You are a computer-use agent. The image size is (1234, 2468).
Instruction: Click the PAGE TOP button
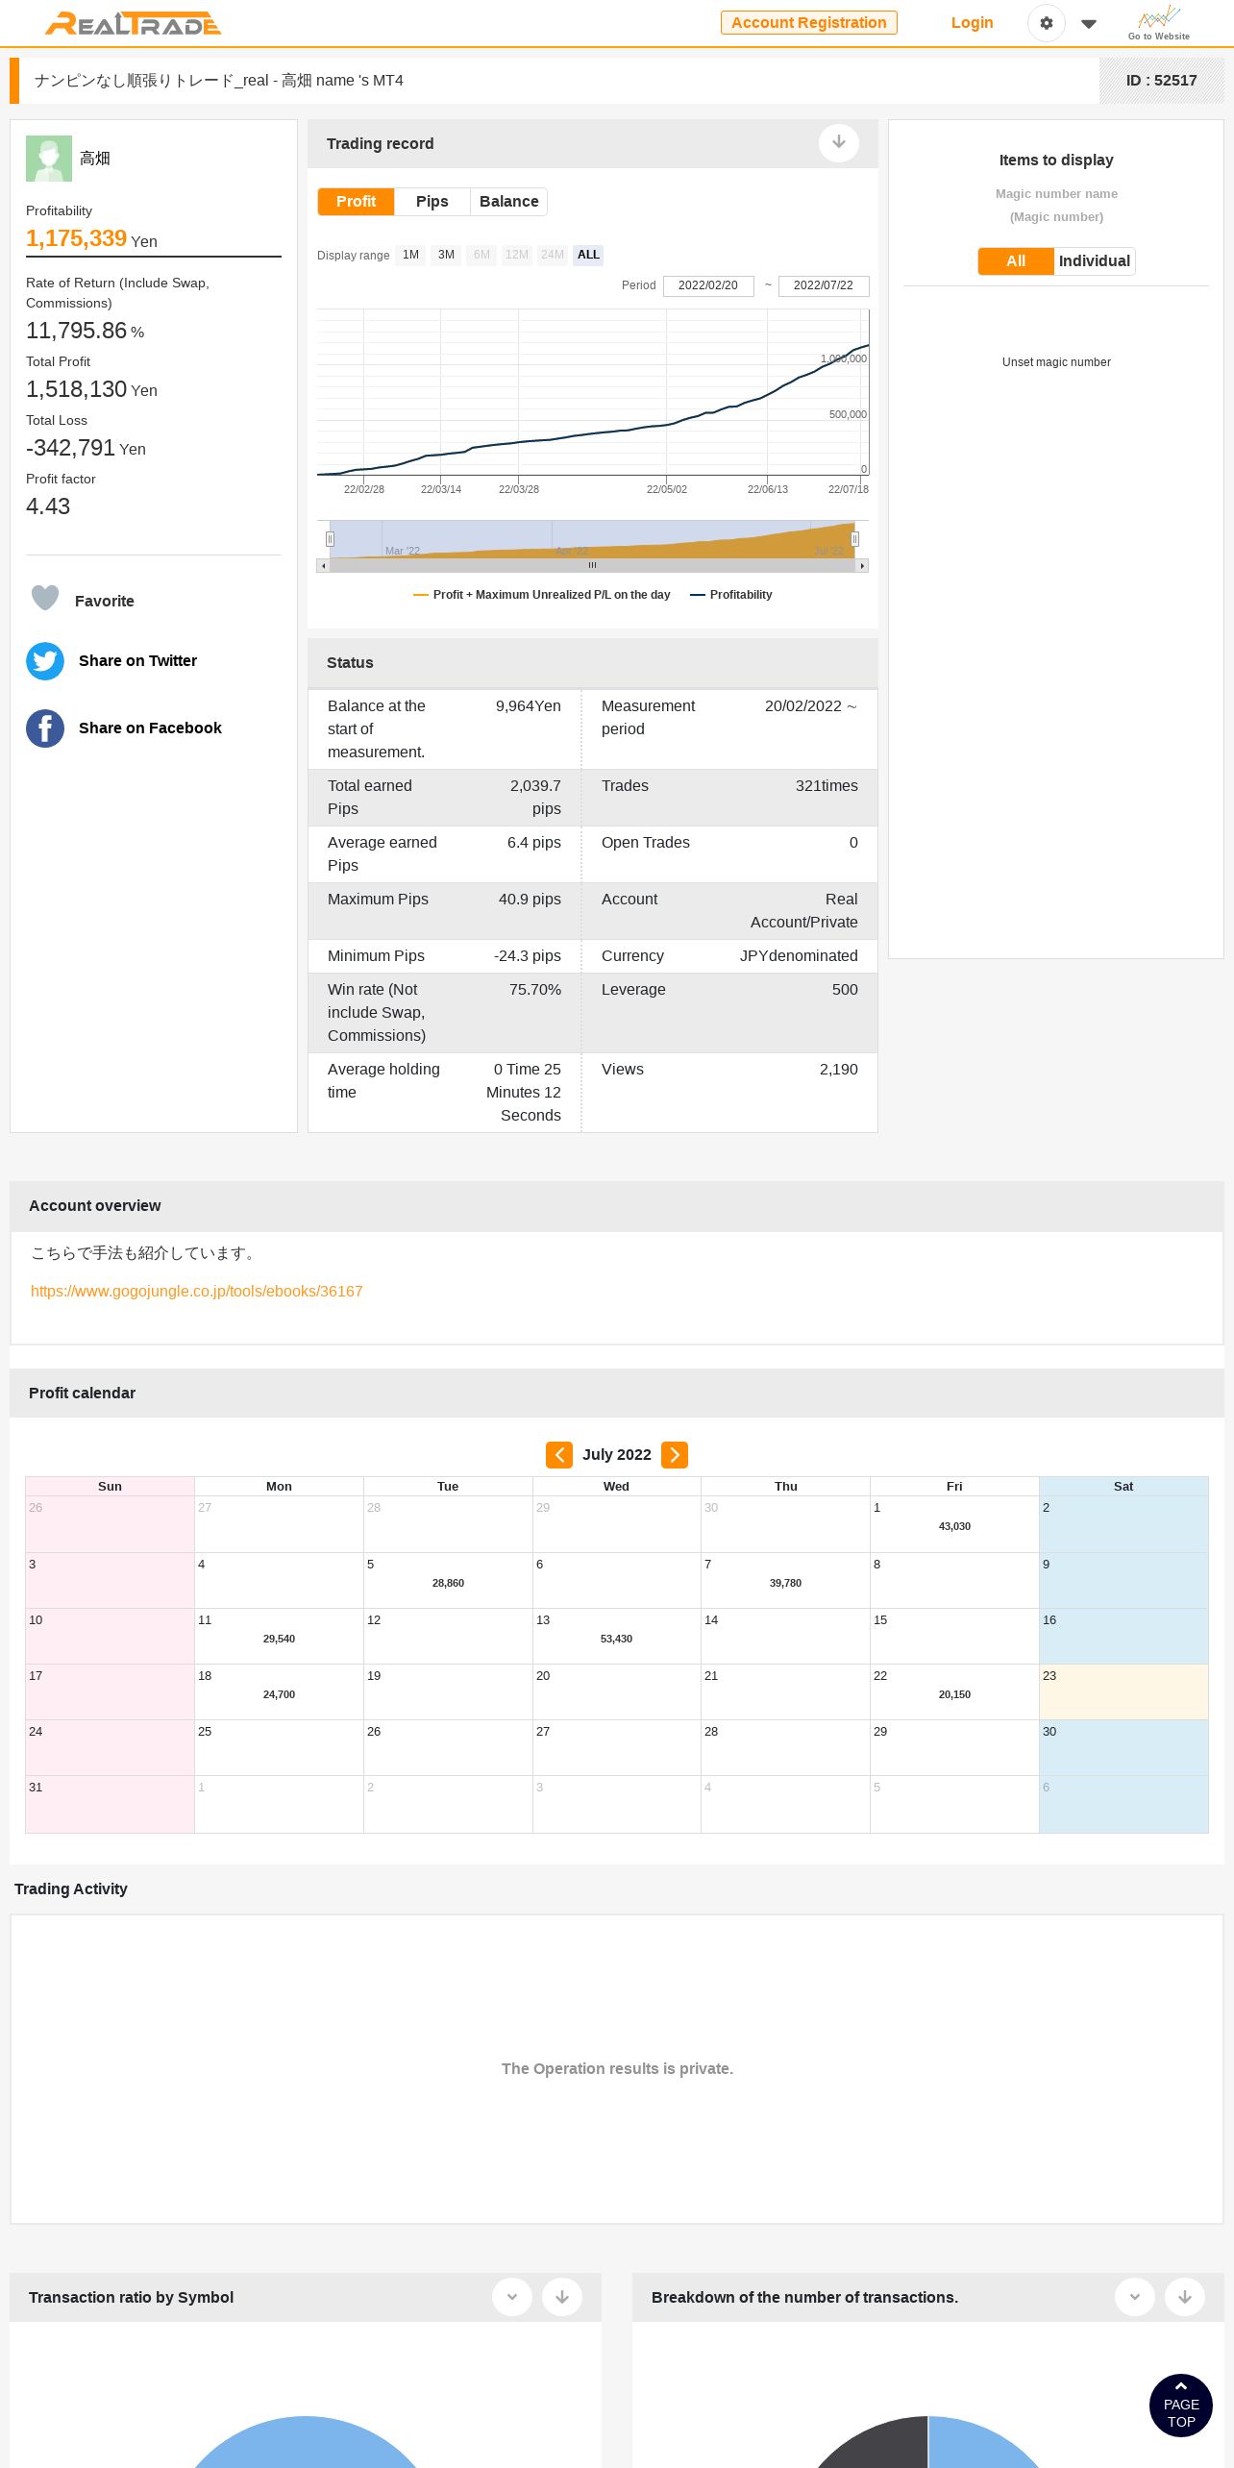tap(1181, 2406)
